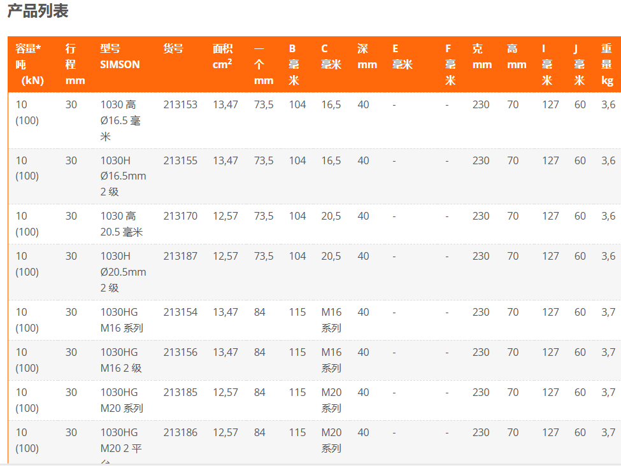The image size is (621, 466).
Task: Select the 230 value in row 213187
Action: pos(481,256)
